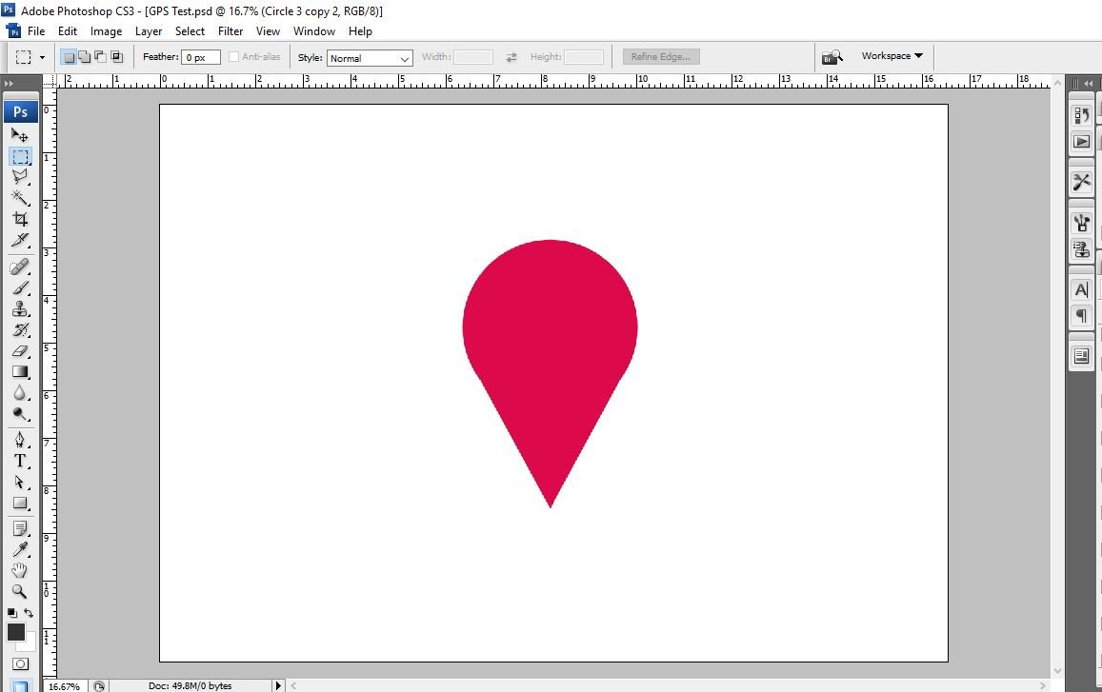
Task: Swap foreground and background colors
Action: [29, 613]
